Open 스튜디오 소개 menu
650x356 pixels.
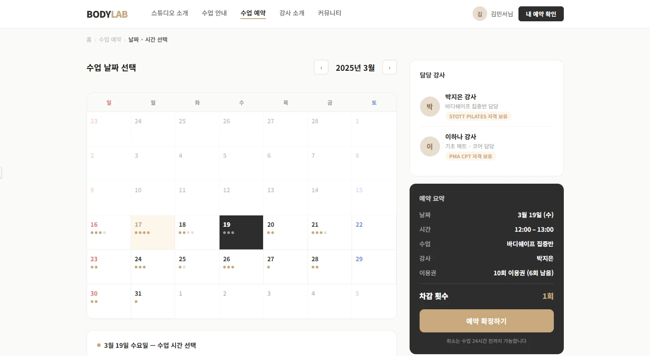tap(170, 13)
